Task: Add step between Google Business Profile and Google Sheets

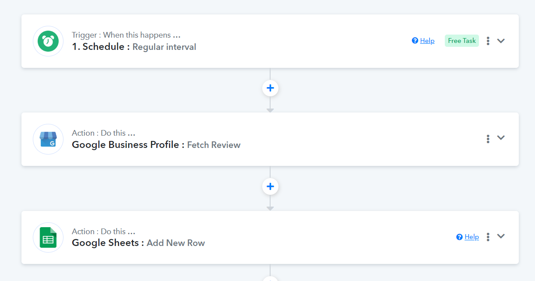Action: (270, 187)
